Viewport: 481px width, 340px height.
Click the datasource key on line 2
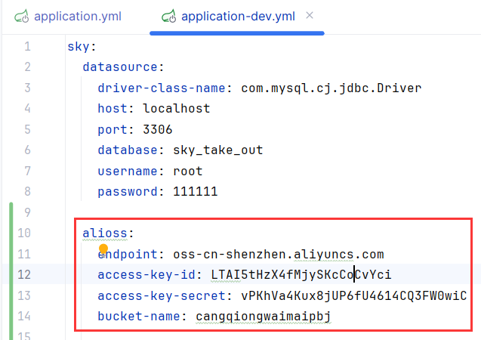(120, 67)
